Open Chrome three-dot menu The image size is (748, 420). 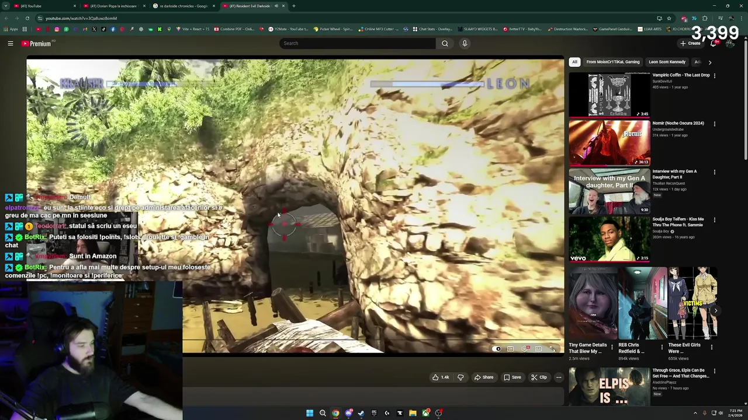742,18
